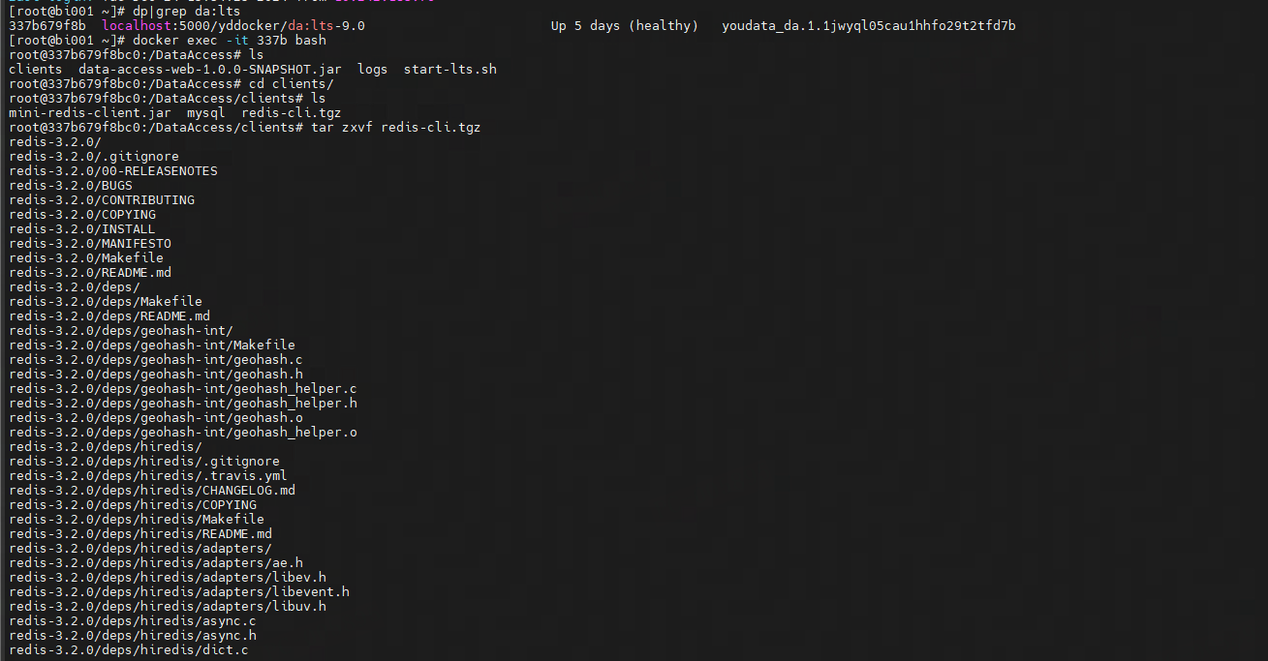Click the "redis-3.2.0/CONTRIBUTING" output line

click(x=102, y=200)
